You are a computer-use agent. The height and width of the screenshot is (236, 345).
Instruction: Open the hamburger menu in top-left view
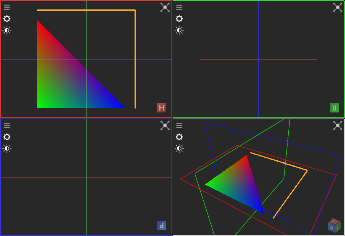[x=7, y=7]
